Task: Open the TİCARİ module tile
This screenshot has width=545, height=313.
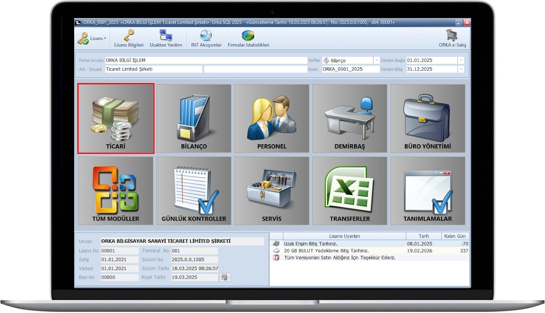Action: 116,118
